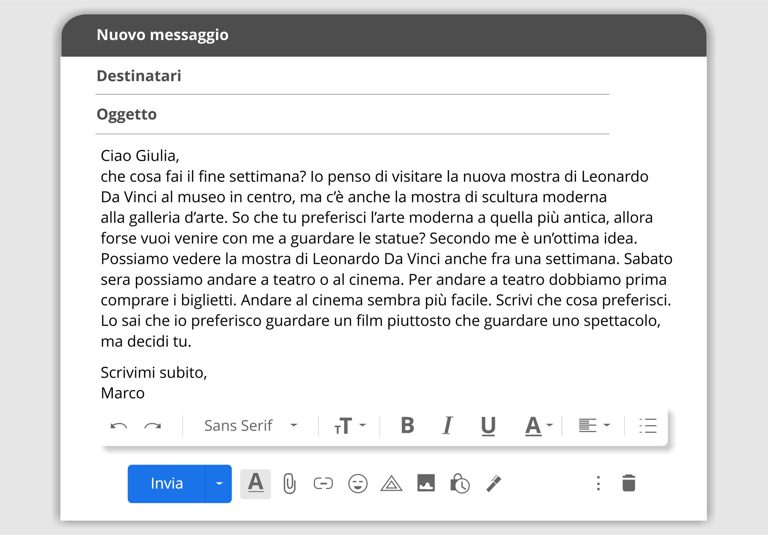Attach a file with paperclip icon
768x535 pixels.
click(289, 484)
